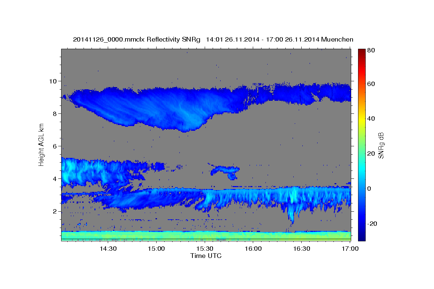Click the colorbar value 40
434x289 pixels.
(371, 118)
